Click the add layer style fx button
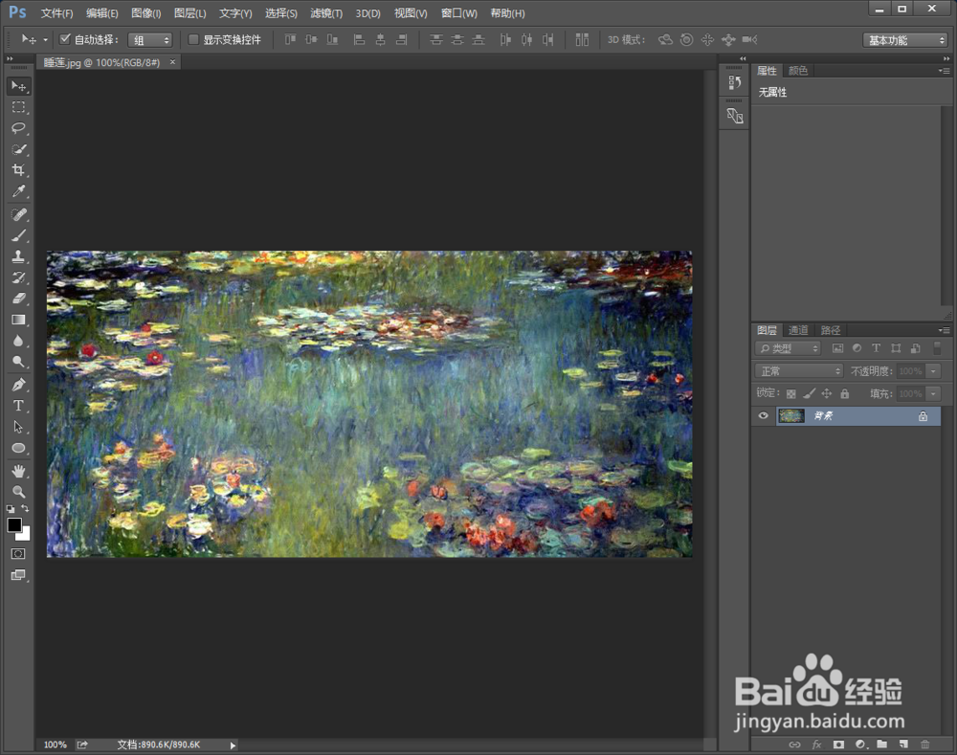Image resolution: width=957 pixels, height=755 pixels. (816, 744)
